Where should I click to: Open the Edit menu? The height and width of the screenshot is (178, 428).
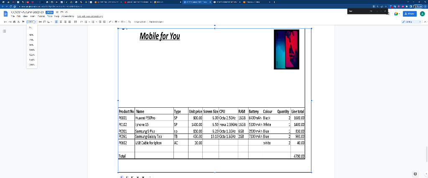[18, 16]
